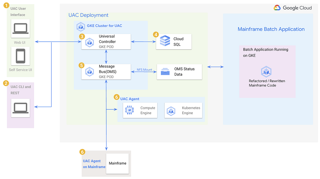Select the Mainframe white box
320x179 pixels.
point(117,163)
